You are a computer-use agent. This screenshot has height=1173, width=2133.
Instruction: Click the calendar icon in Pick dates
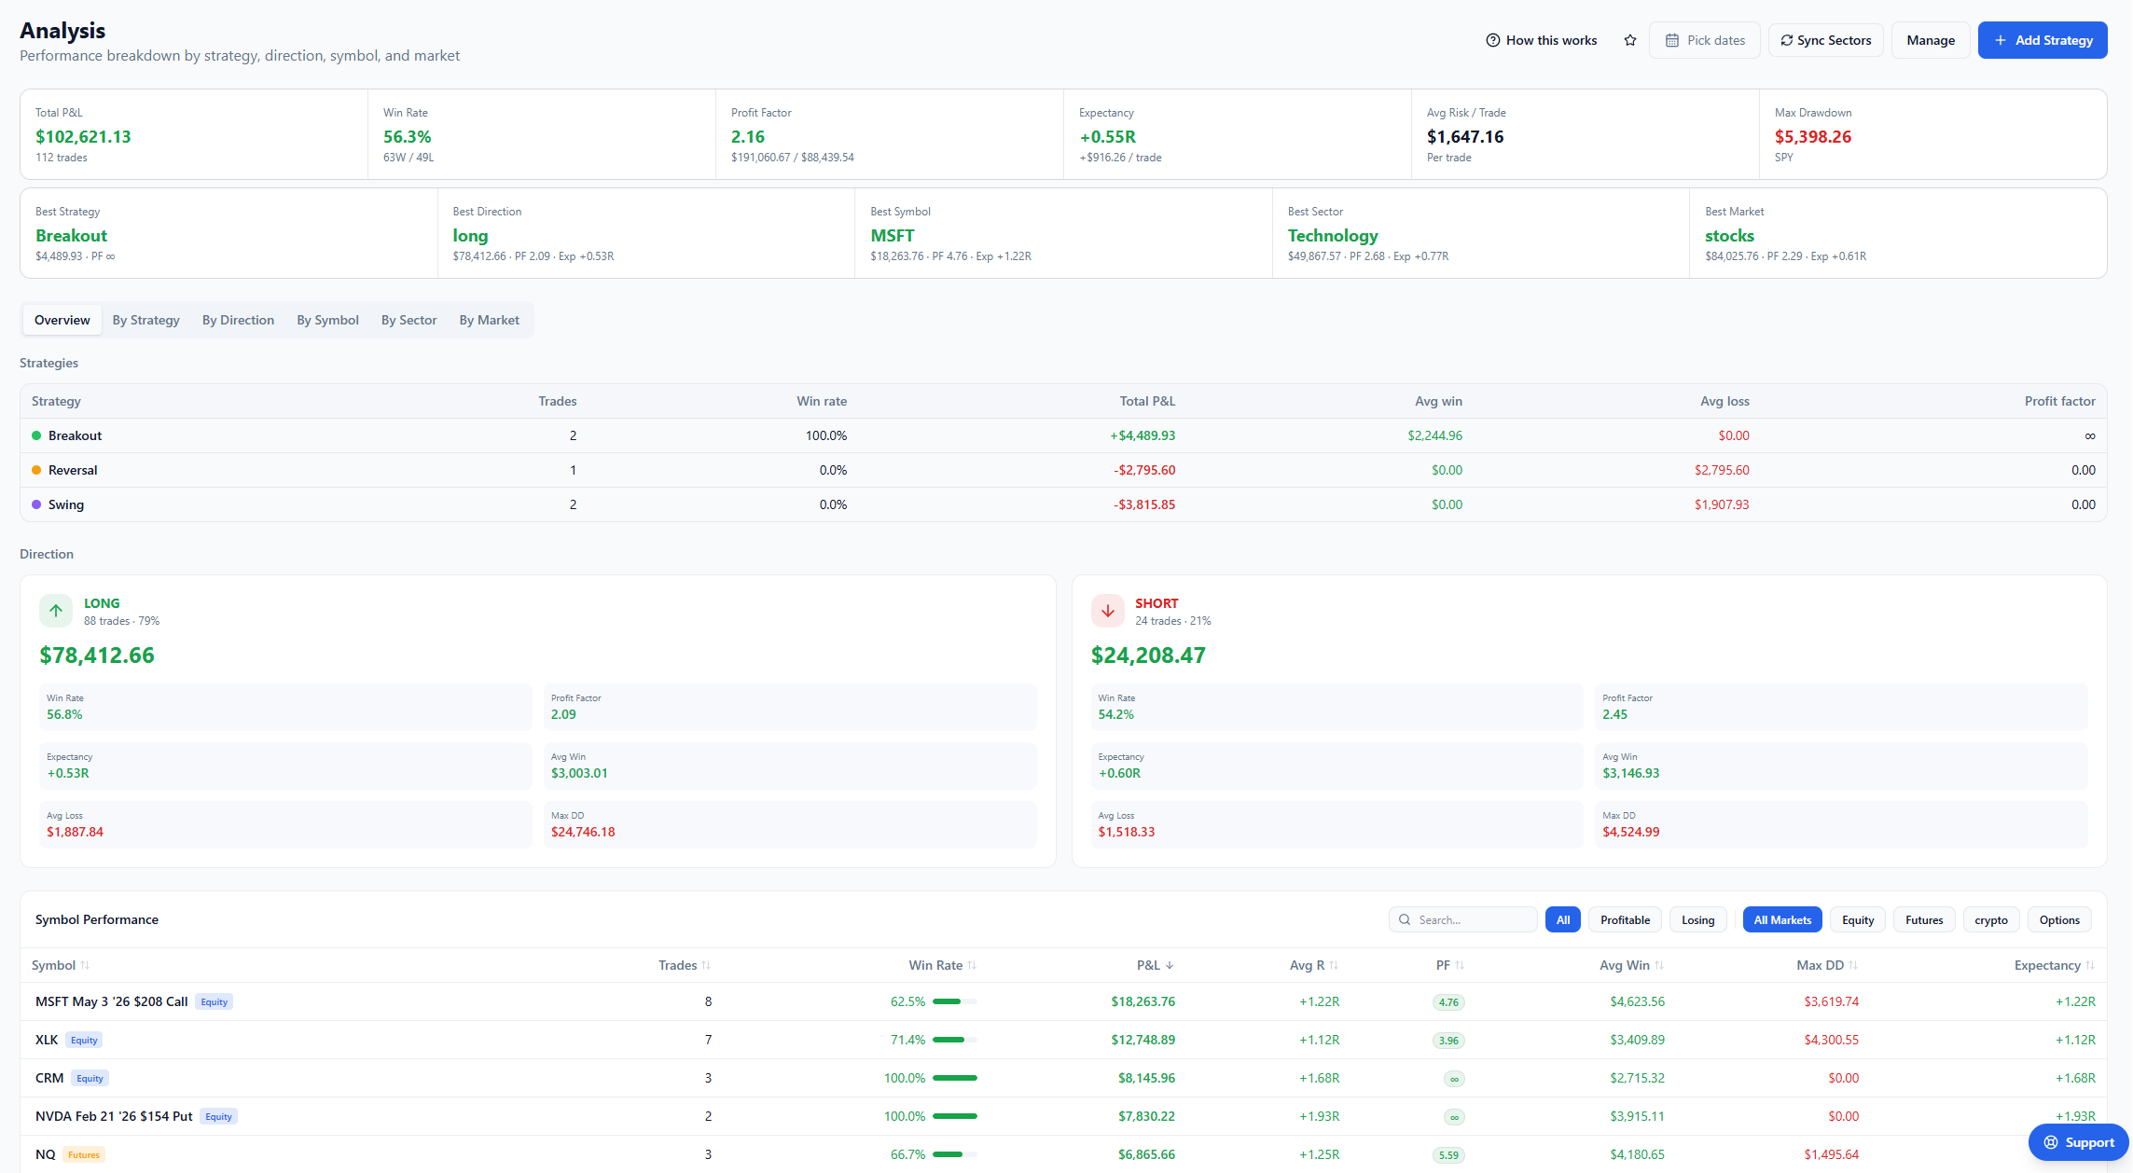pyautogui.click(x=1672, y=40)
